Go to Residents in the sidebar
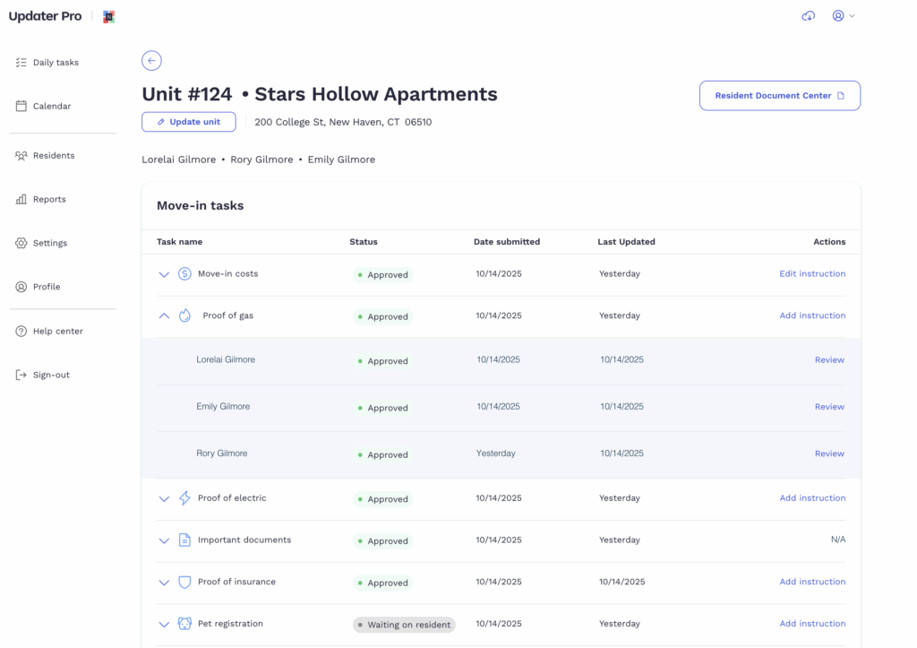Image resolution: width=917 pixels, height=648 pixels. click(x=53, y=156)
